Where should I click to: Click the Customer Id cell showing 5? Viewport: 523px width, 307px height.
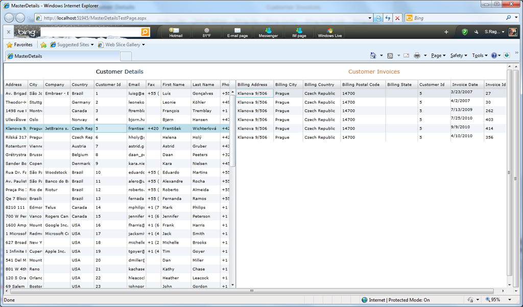[x=110, y=129]
